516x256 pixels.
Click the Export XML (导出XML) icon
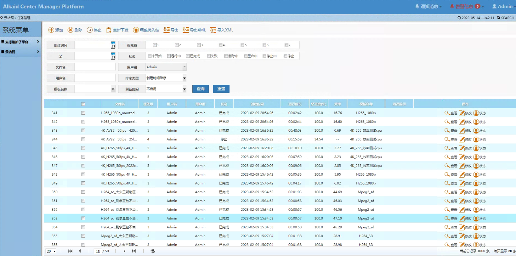pyautogui.click(x=186, y=30)
